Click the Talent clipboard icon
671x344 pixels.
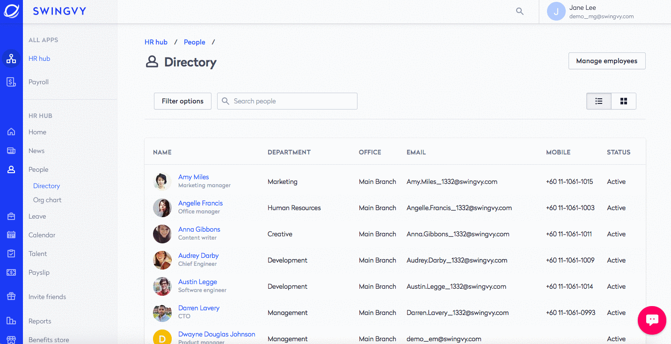11,254
